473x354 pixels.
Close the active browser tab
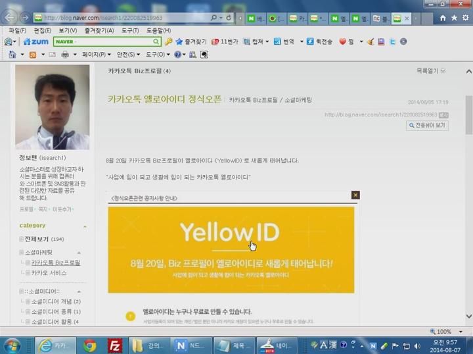pos(407,18)
